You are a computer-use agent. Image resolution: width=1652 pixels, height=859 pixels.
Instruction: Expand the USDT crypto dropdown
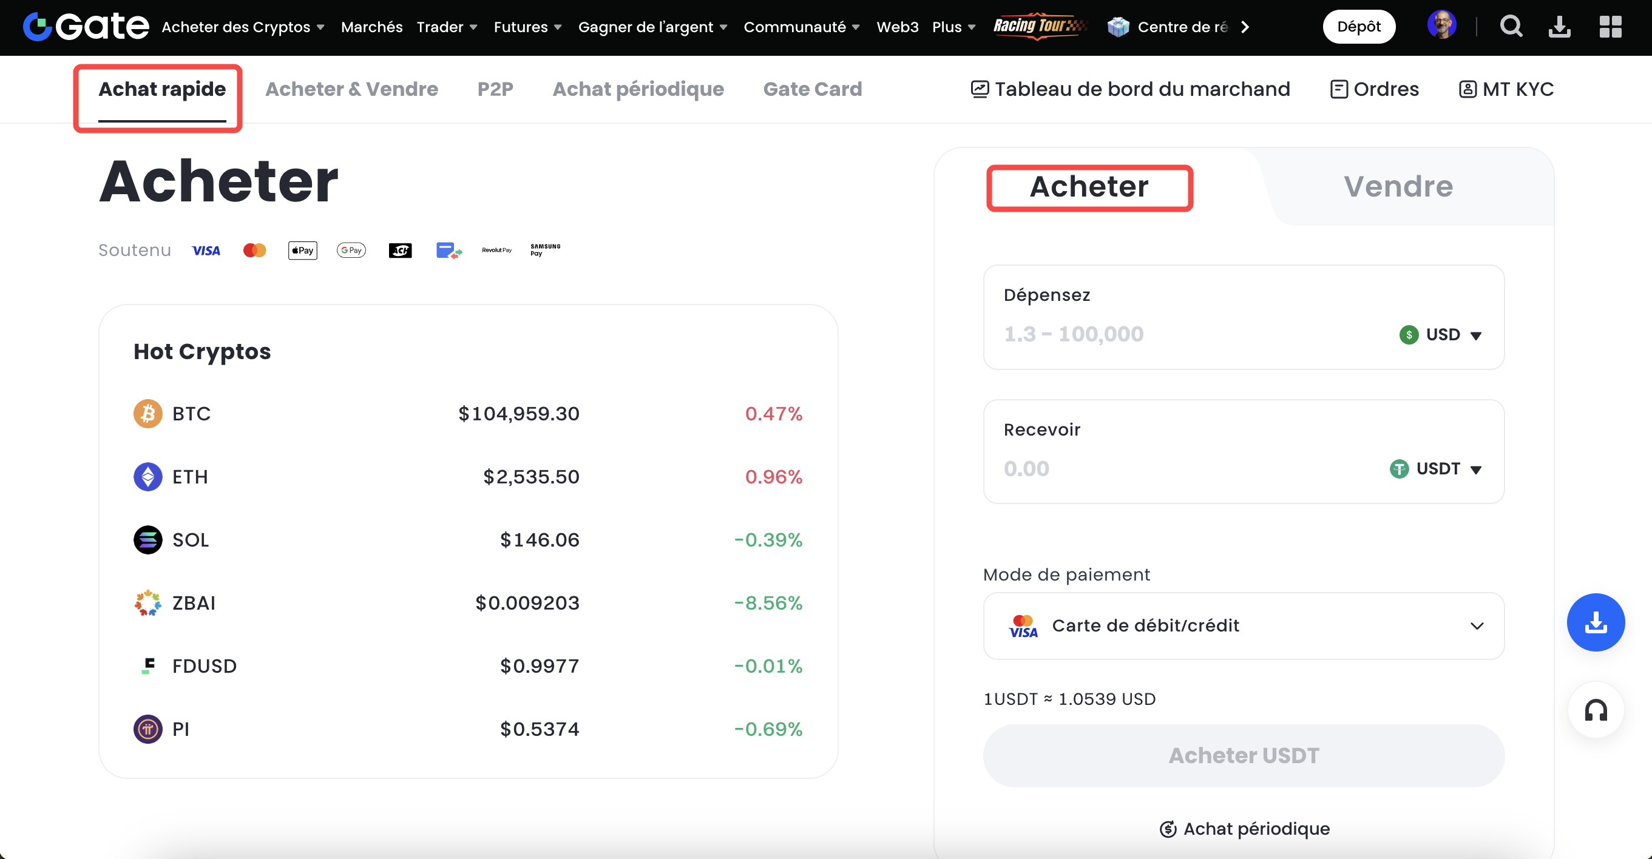coord(1437,468)
